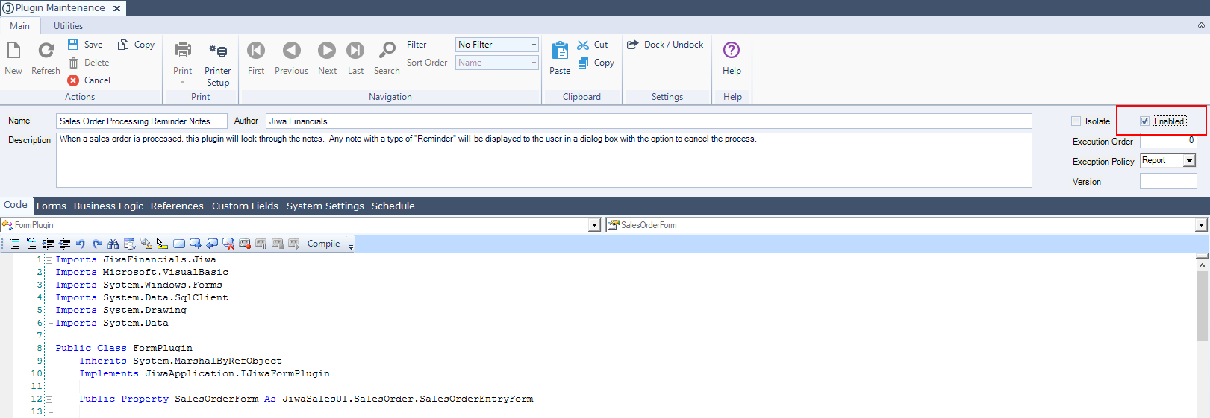Switch to the Business Logic tab
Viewport: 1210px width, 418px height.
click(108, 206)
